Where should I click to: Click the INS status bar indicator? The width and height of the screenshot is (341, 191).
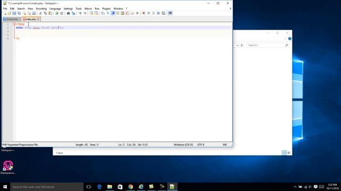coord(225,145)
